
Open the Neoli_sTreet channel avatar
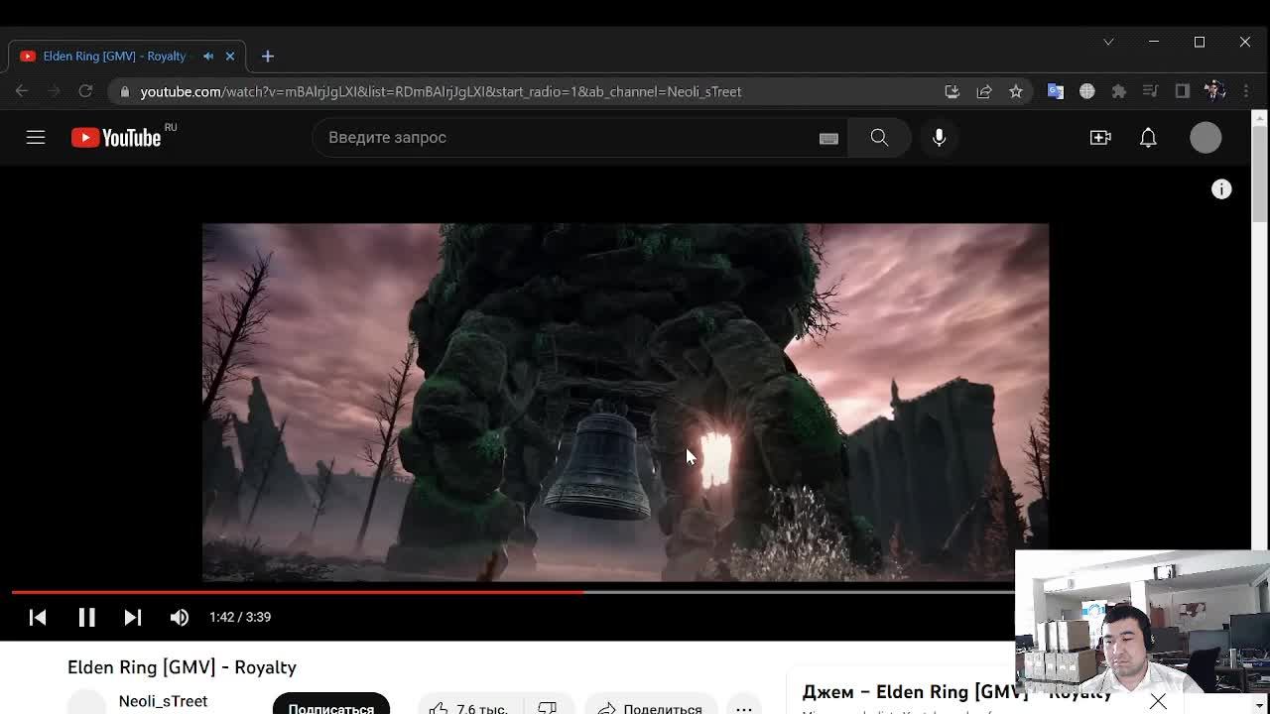pyautogui.click(x=86, y=702)
